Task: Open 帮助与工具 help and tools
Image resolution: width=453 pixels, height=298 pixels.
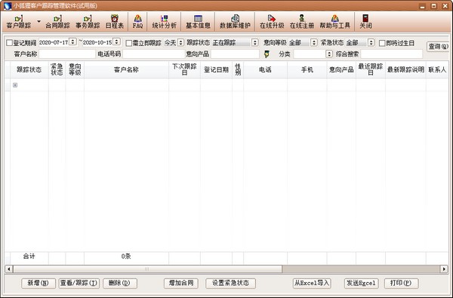Action: 334,22
